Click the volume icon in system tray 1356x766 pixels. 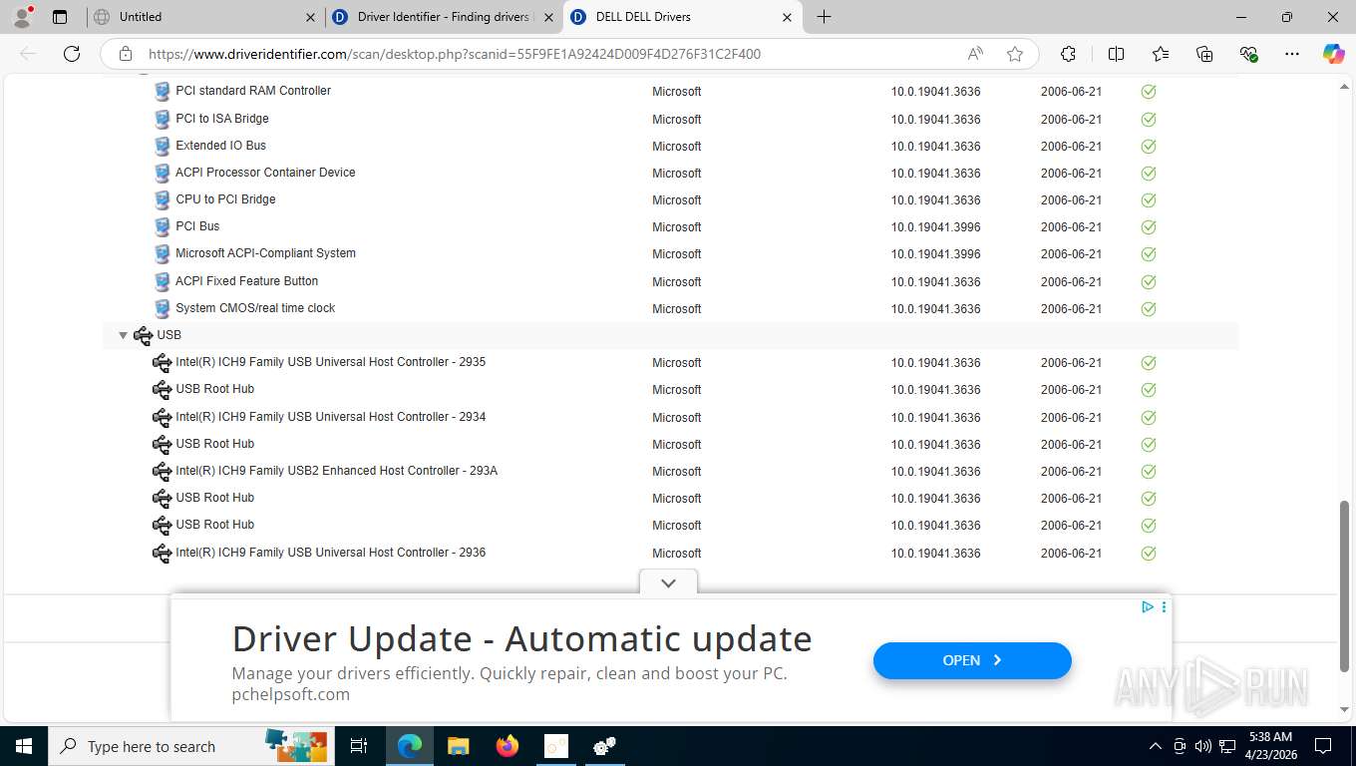pyautogui.click(x=1201, y=746)
